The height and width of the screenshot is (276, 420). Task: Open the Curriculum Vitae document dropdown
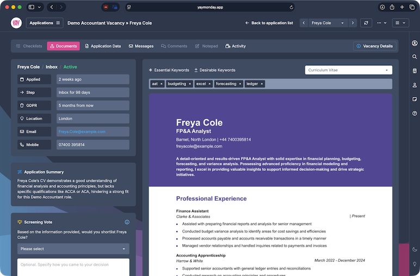pyautogui.click(x=348, y=70)
